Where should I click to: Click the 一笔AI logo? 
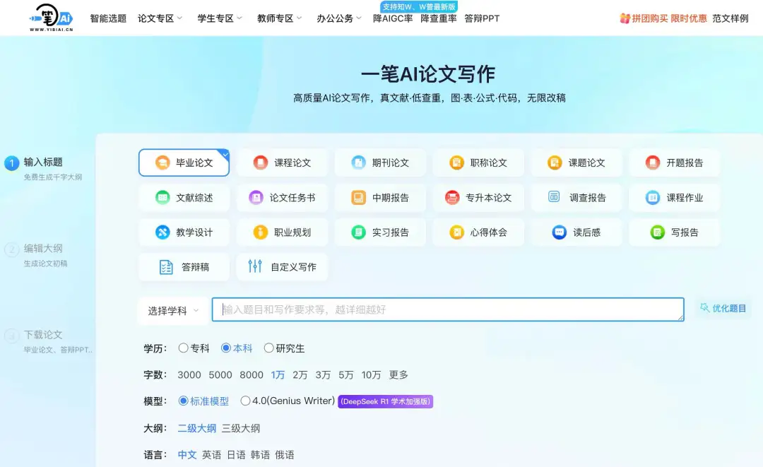tap(51, 18)
